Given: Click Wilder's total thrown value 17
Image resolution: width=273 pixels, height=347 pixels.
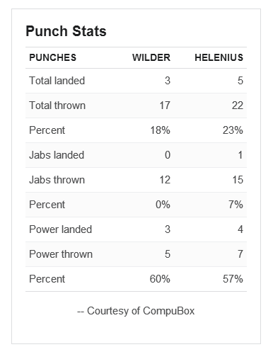Looking at the screenshot, I should pyautogui.click(x=165, y=106).
